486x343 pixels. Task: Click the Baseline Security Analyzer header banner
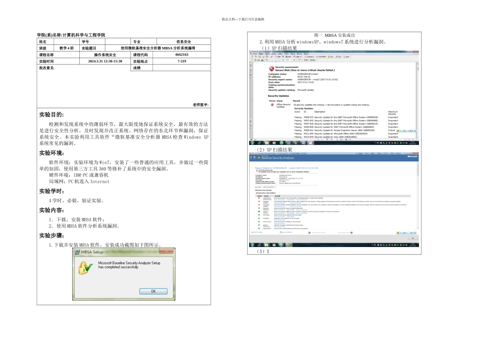coord(334,158)
